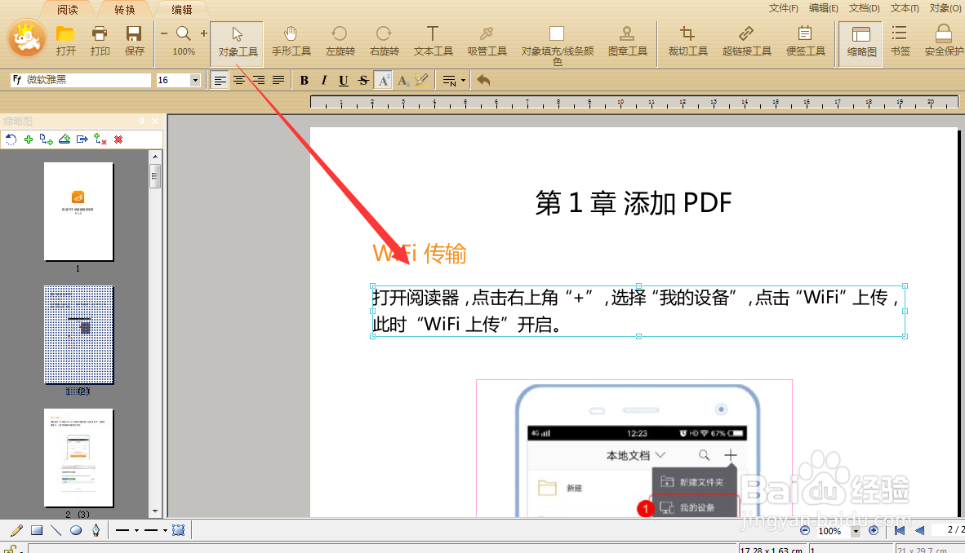Click the undo arrow in format bar
This screenshot has height=553, width=965.
[x=484, y=80]
